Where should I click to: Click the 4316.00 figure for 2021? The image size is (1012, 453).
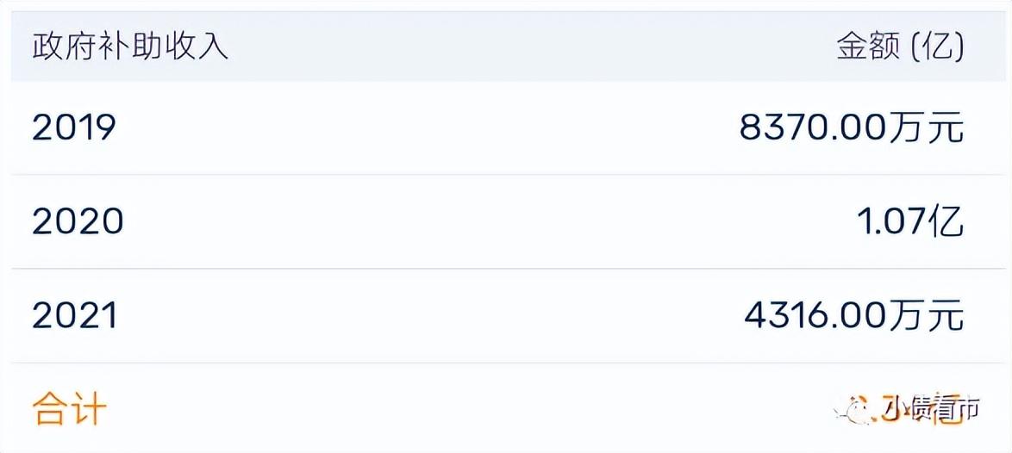tap(815, 316)
